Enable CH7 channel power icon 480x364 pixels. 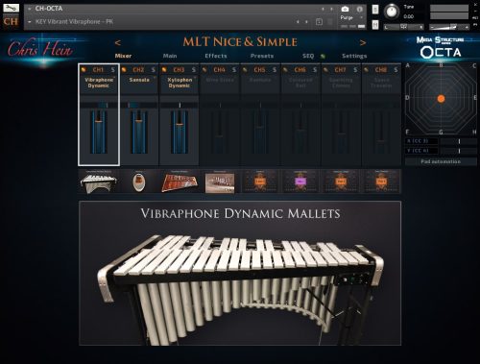(325, 69)
